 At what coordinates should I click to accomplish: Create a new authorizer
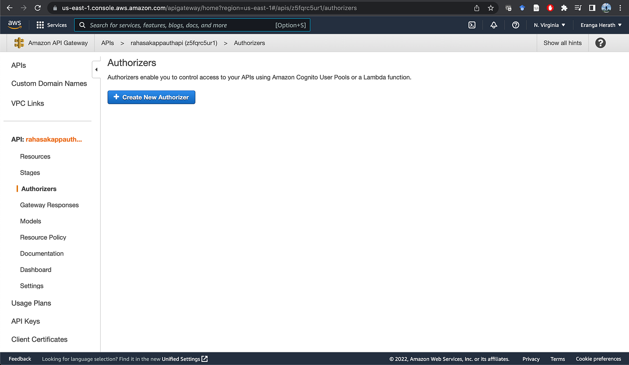click(151, 97)
